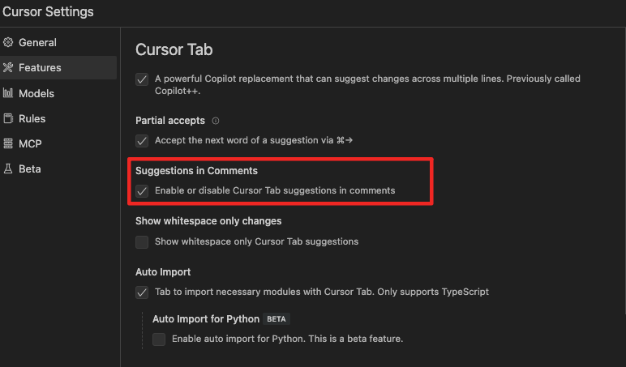
Task: Click the info icon next to Partial accepts
Action: click(x=216, y=121)
